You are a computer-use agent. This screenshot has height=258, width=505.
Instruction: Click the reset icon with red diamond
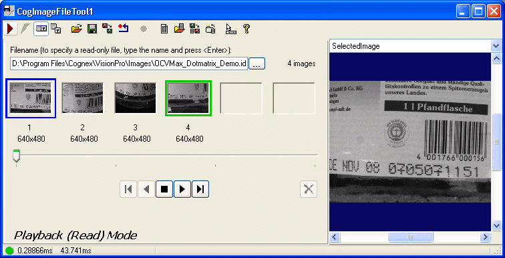pos(124,29)
